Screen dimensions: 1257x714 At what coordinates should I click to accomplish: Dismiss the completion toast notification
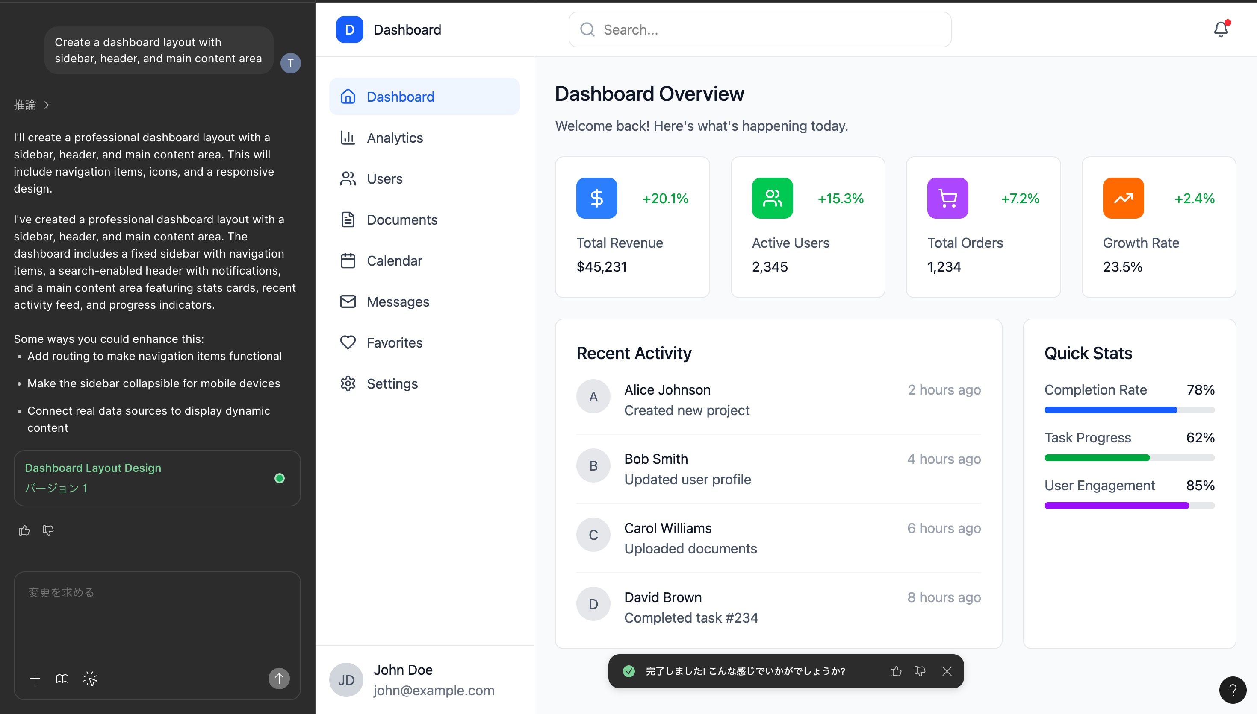point(947,671)
